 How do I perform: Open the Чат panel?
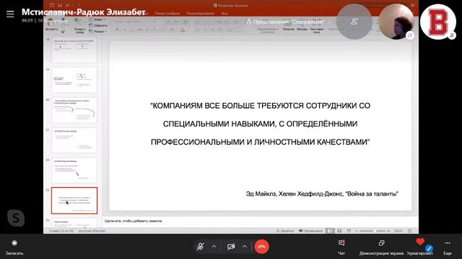pos(341,247)
